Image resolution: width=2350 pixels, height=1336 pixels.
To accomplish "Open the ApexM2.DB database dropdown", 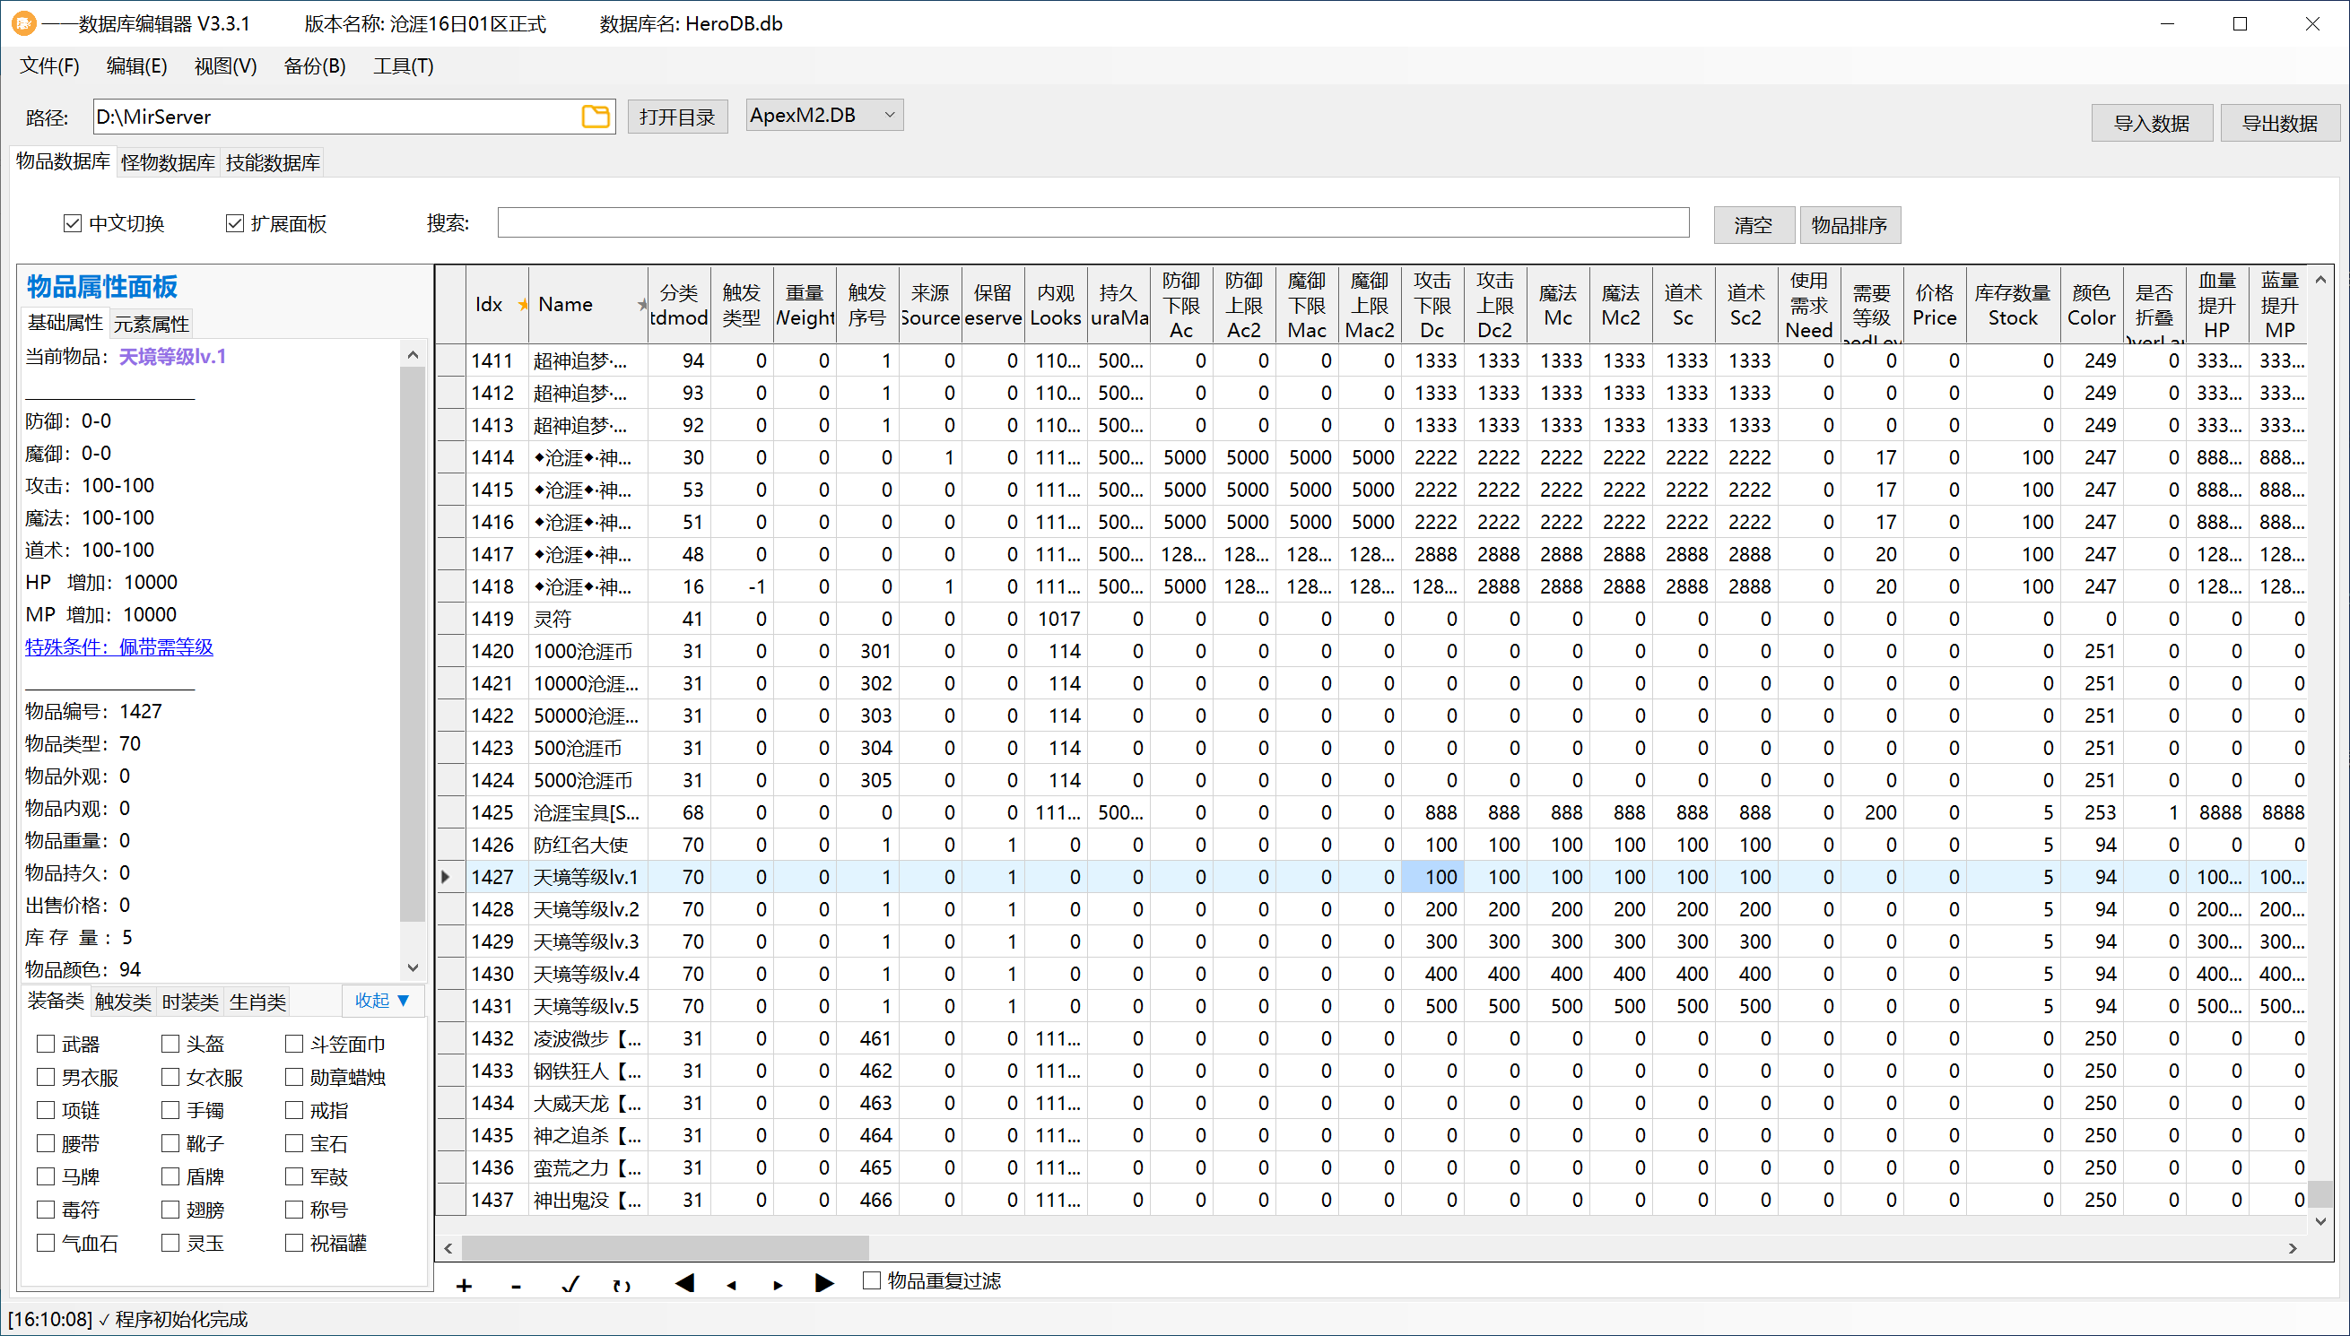I will (824, 115).
